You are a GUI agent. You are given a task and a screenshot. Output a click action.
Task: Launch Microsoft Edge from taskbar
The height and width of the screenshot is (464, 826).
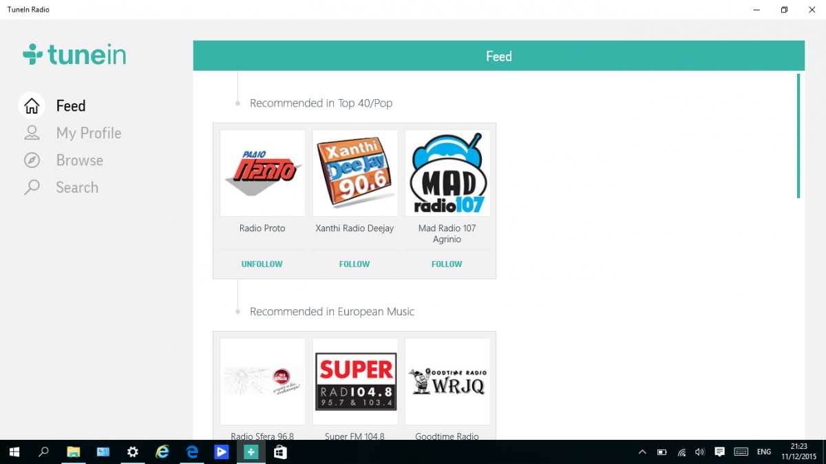click(x=192, y=452)
